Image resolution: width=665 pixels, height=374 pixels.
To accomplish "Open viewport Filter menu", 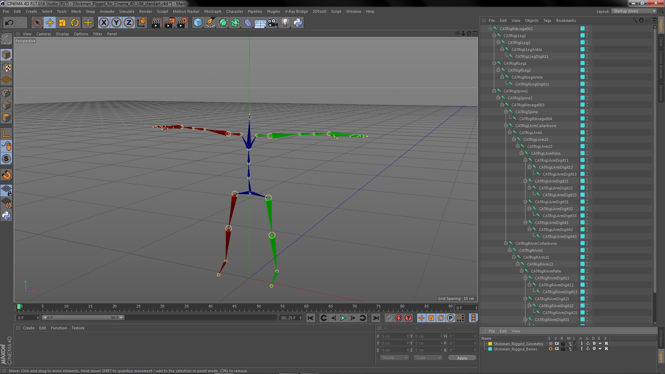I will coord(98,34).
